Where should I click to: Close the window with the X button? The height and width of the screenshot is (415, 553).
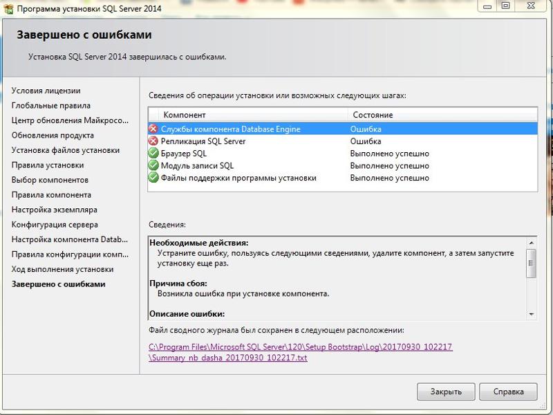pos(531,6)
